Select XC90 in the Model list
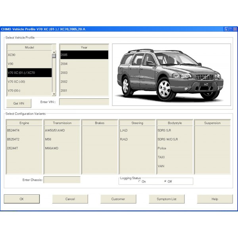Screen dimensions: 238x238 28,55
